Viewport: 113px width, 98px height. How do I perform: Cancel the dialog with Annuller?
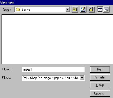point(100,77)
